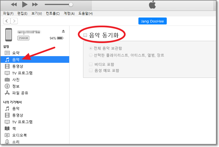Viewport: 219px width, 147px height.
Task: Select 음악 under 설정 in sidebar
Action: [x=35, y=59]
